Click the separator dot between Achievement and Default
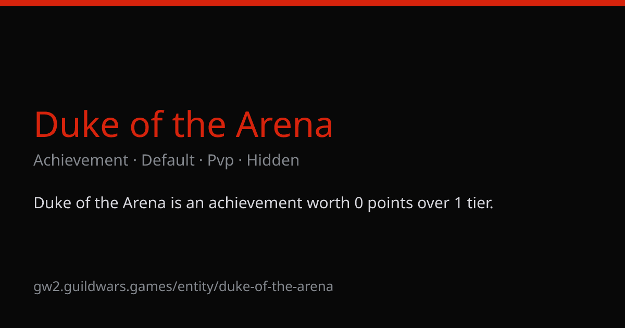Image resolution: width=625 pixels, height=328 pixels. 135,161
